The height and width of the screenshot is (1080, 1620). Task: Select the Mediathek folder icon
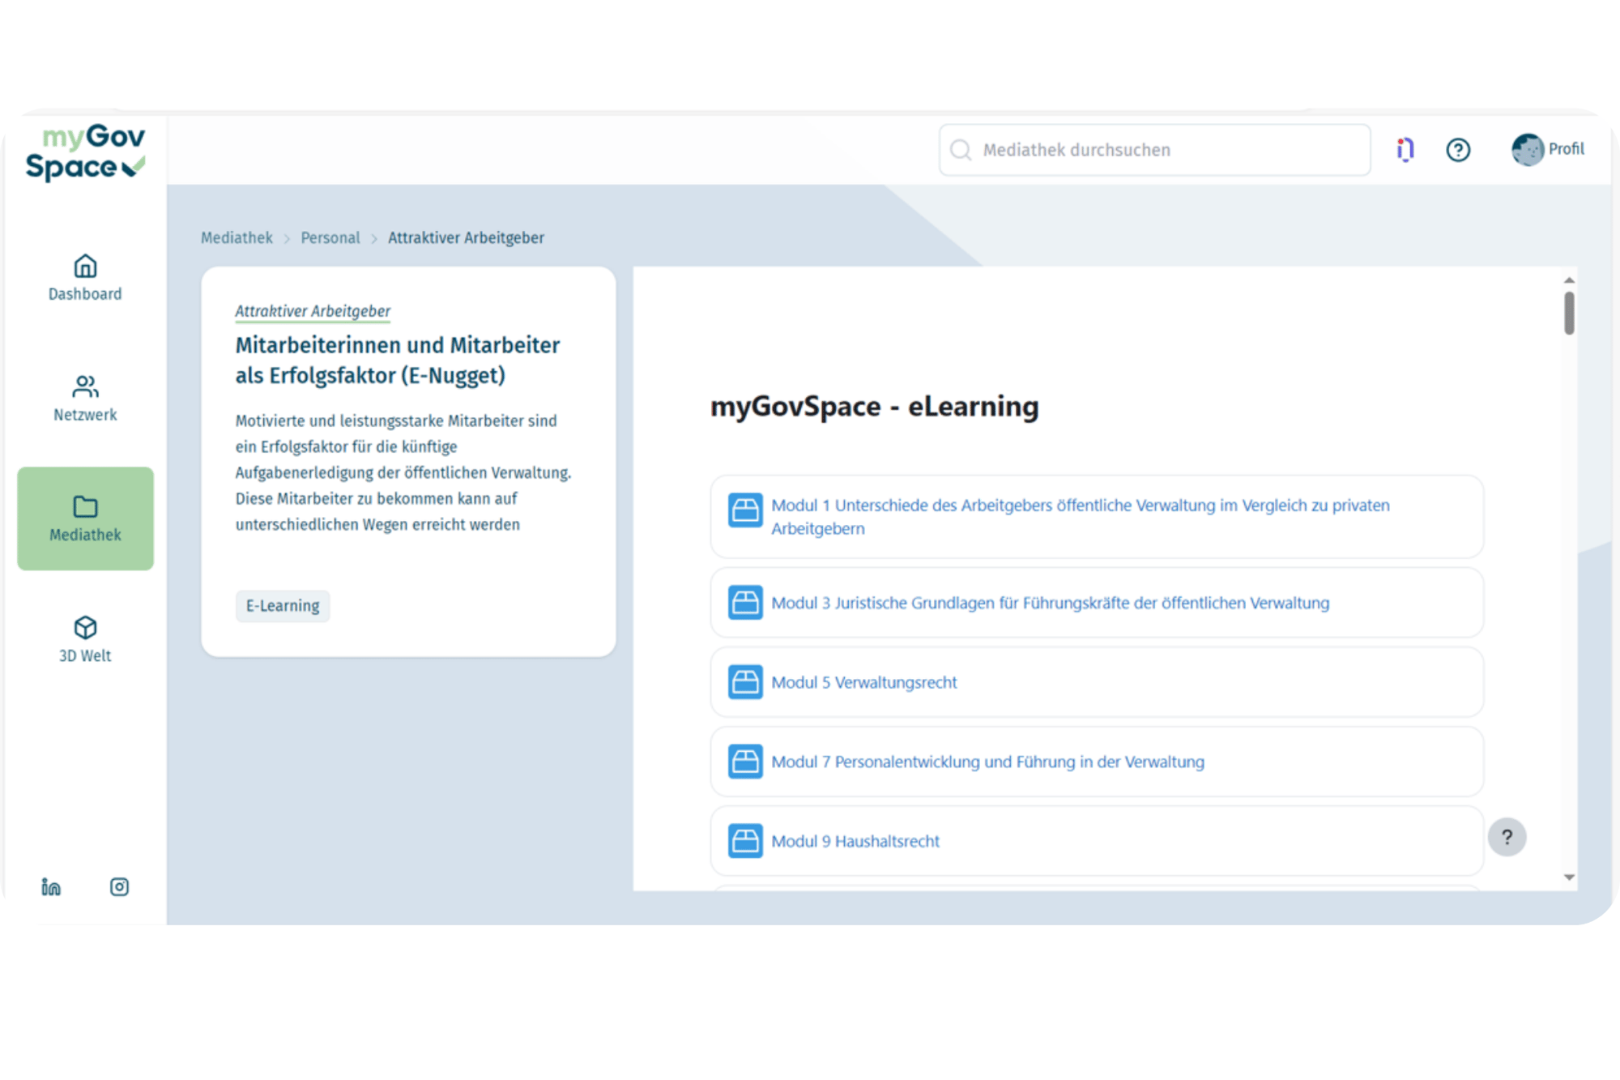click(85, 506)
